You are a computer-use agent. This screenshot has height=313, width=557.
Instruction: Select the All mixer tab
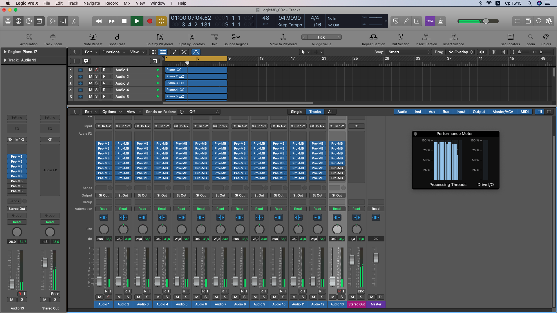[x=330, y=112]
